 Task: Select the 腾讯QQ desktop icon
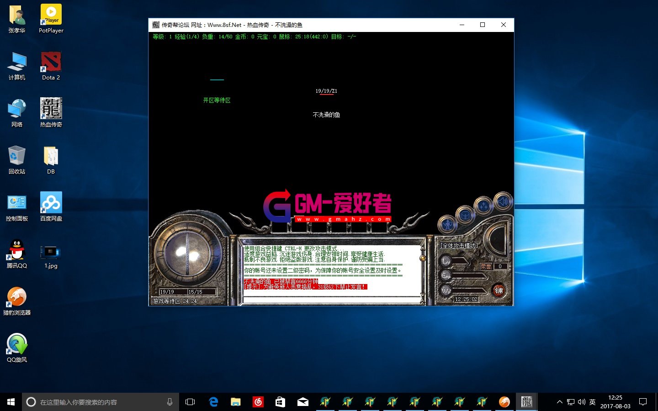pyautogui.click(x=17, y=254)
